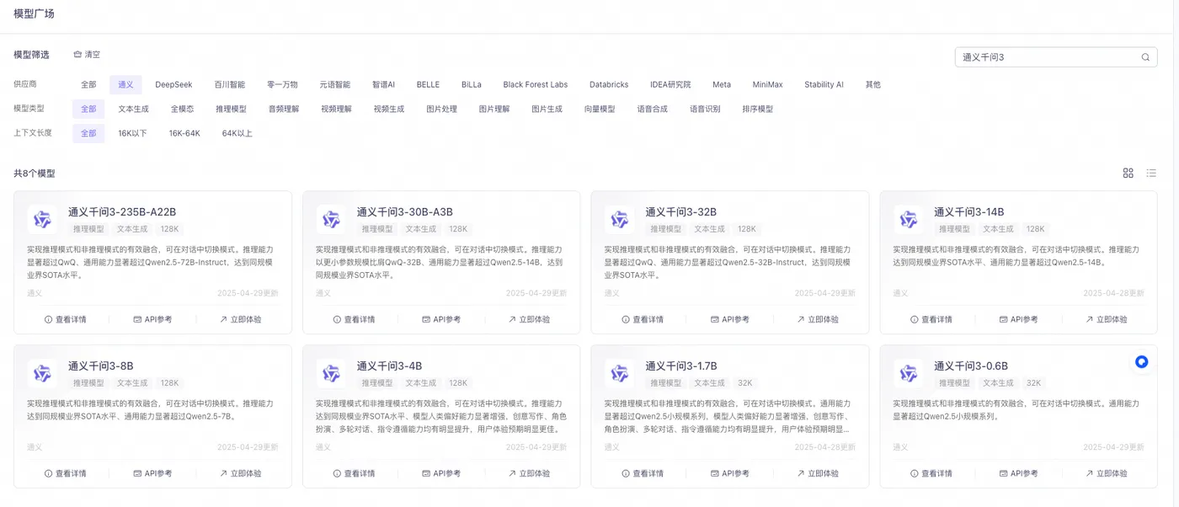The height and width of the screenshot is (507, 1179).
Task: Filter by 智谱AI provider
Action: tap(383, 84)
